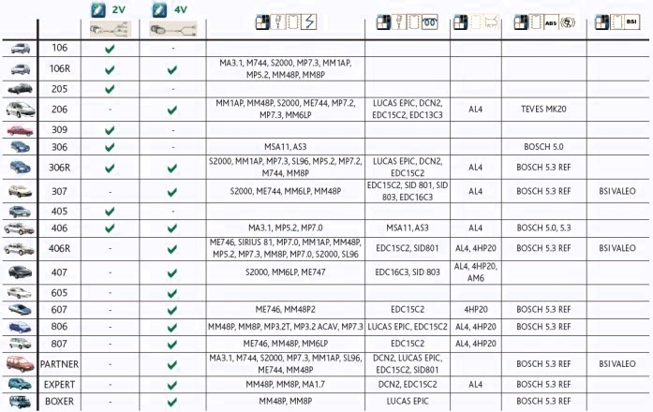Click the '2V' header label
Screen dimensions: 653x412
click(119, 10)
